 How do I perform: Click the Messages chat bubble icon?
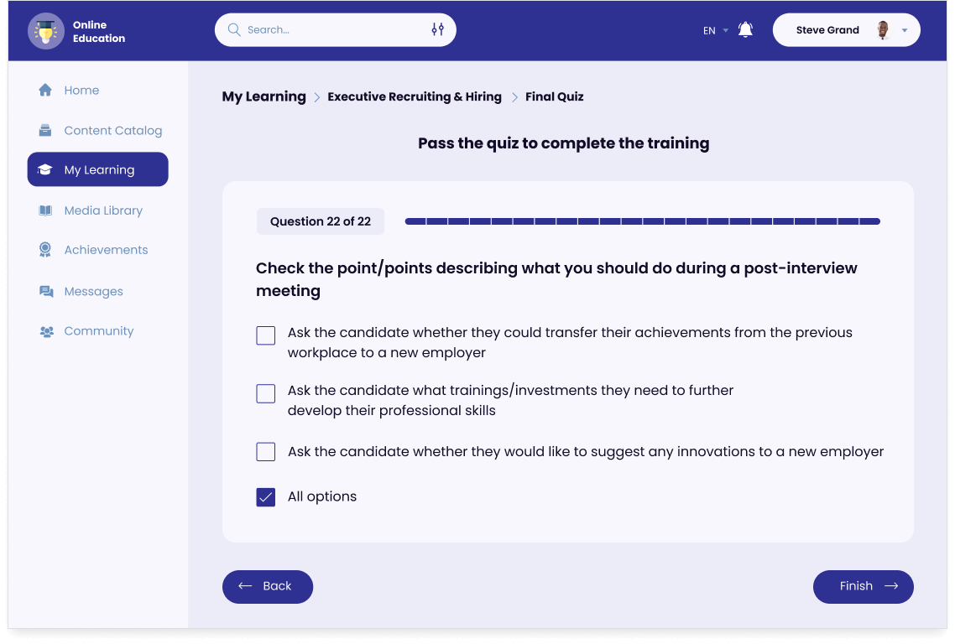coord(45,292)
